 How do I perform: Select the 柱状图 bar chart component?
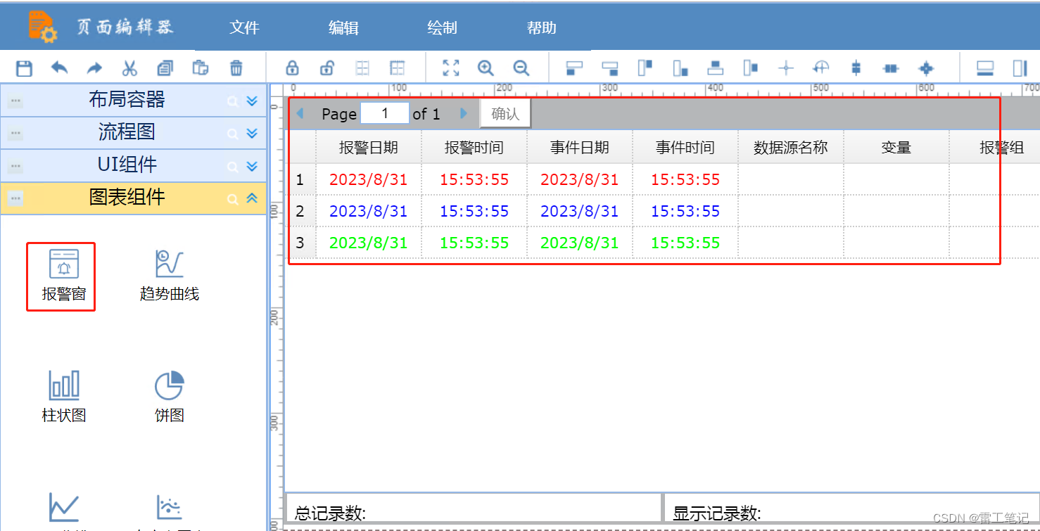63,397
